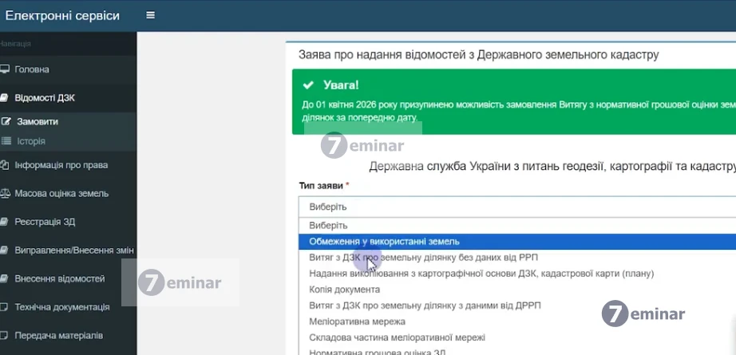736x355 pixels.
Task: Choose the blank 'Виберіть' list option
Action: tap(328, 225)
